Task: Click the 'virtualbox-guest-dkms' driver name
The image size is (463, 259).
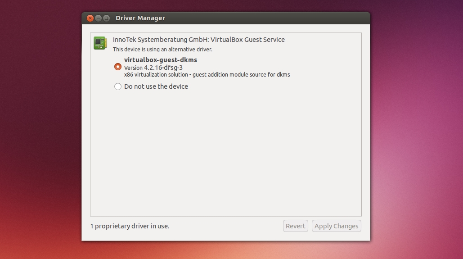Action: coord(161,60)
